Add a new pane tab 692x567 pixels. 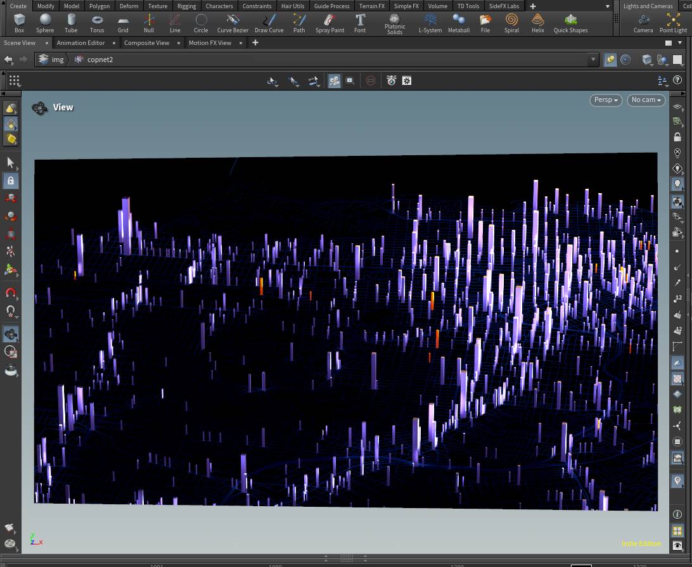coord(255,43)
